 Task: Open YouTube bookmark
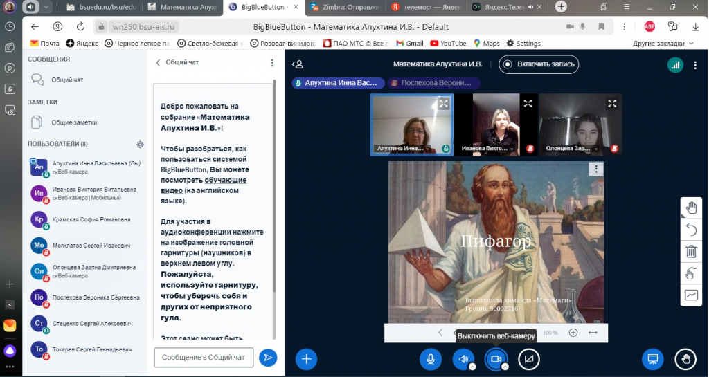click(448, 44)
